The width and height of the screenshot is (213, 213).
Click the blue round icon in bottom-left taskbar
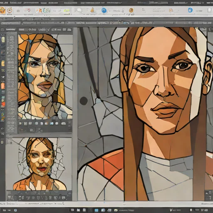click(x=15, y=210)
